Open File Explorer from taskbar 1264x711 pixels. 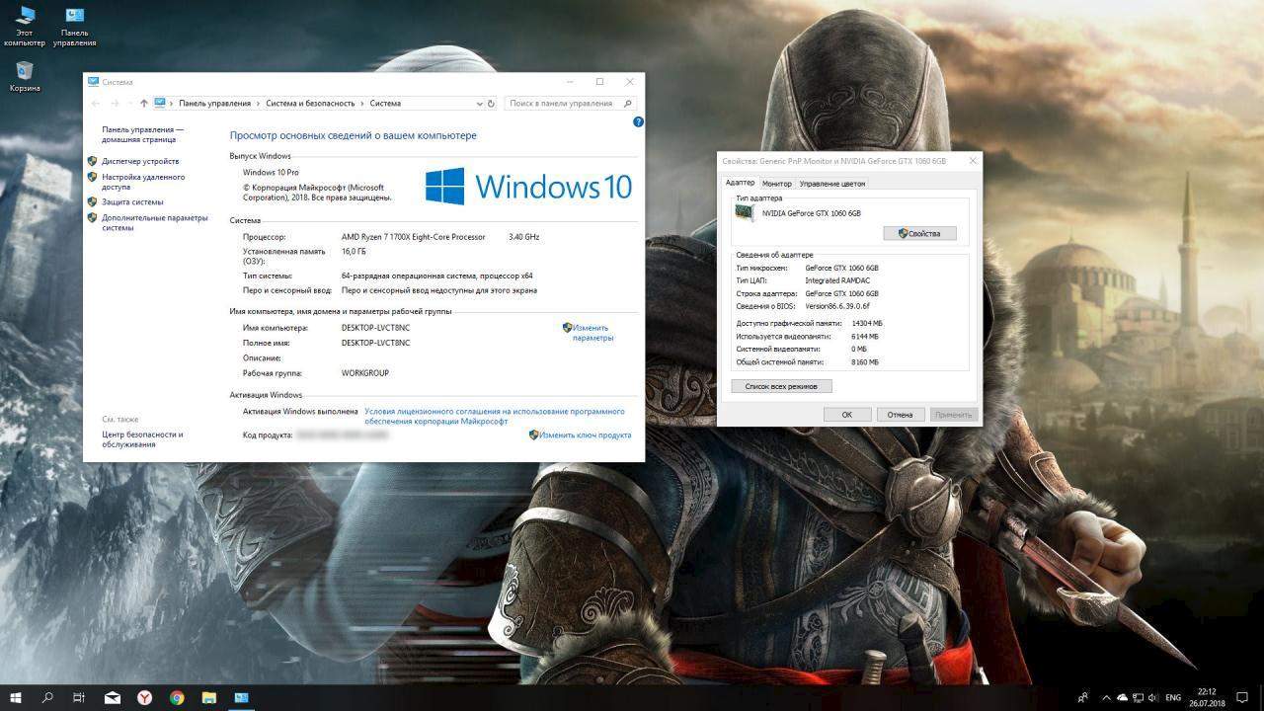click(209, 697)
